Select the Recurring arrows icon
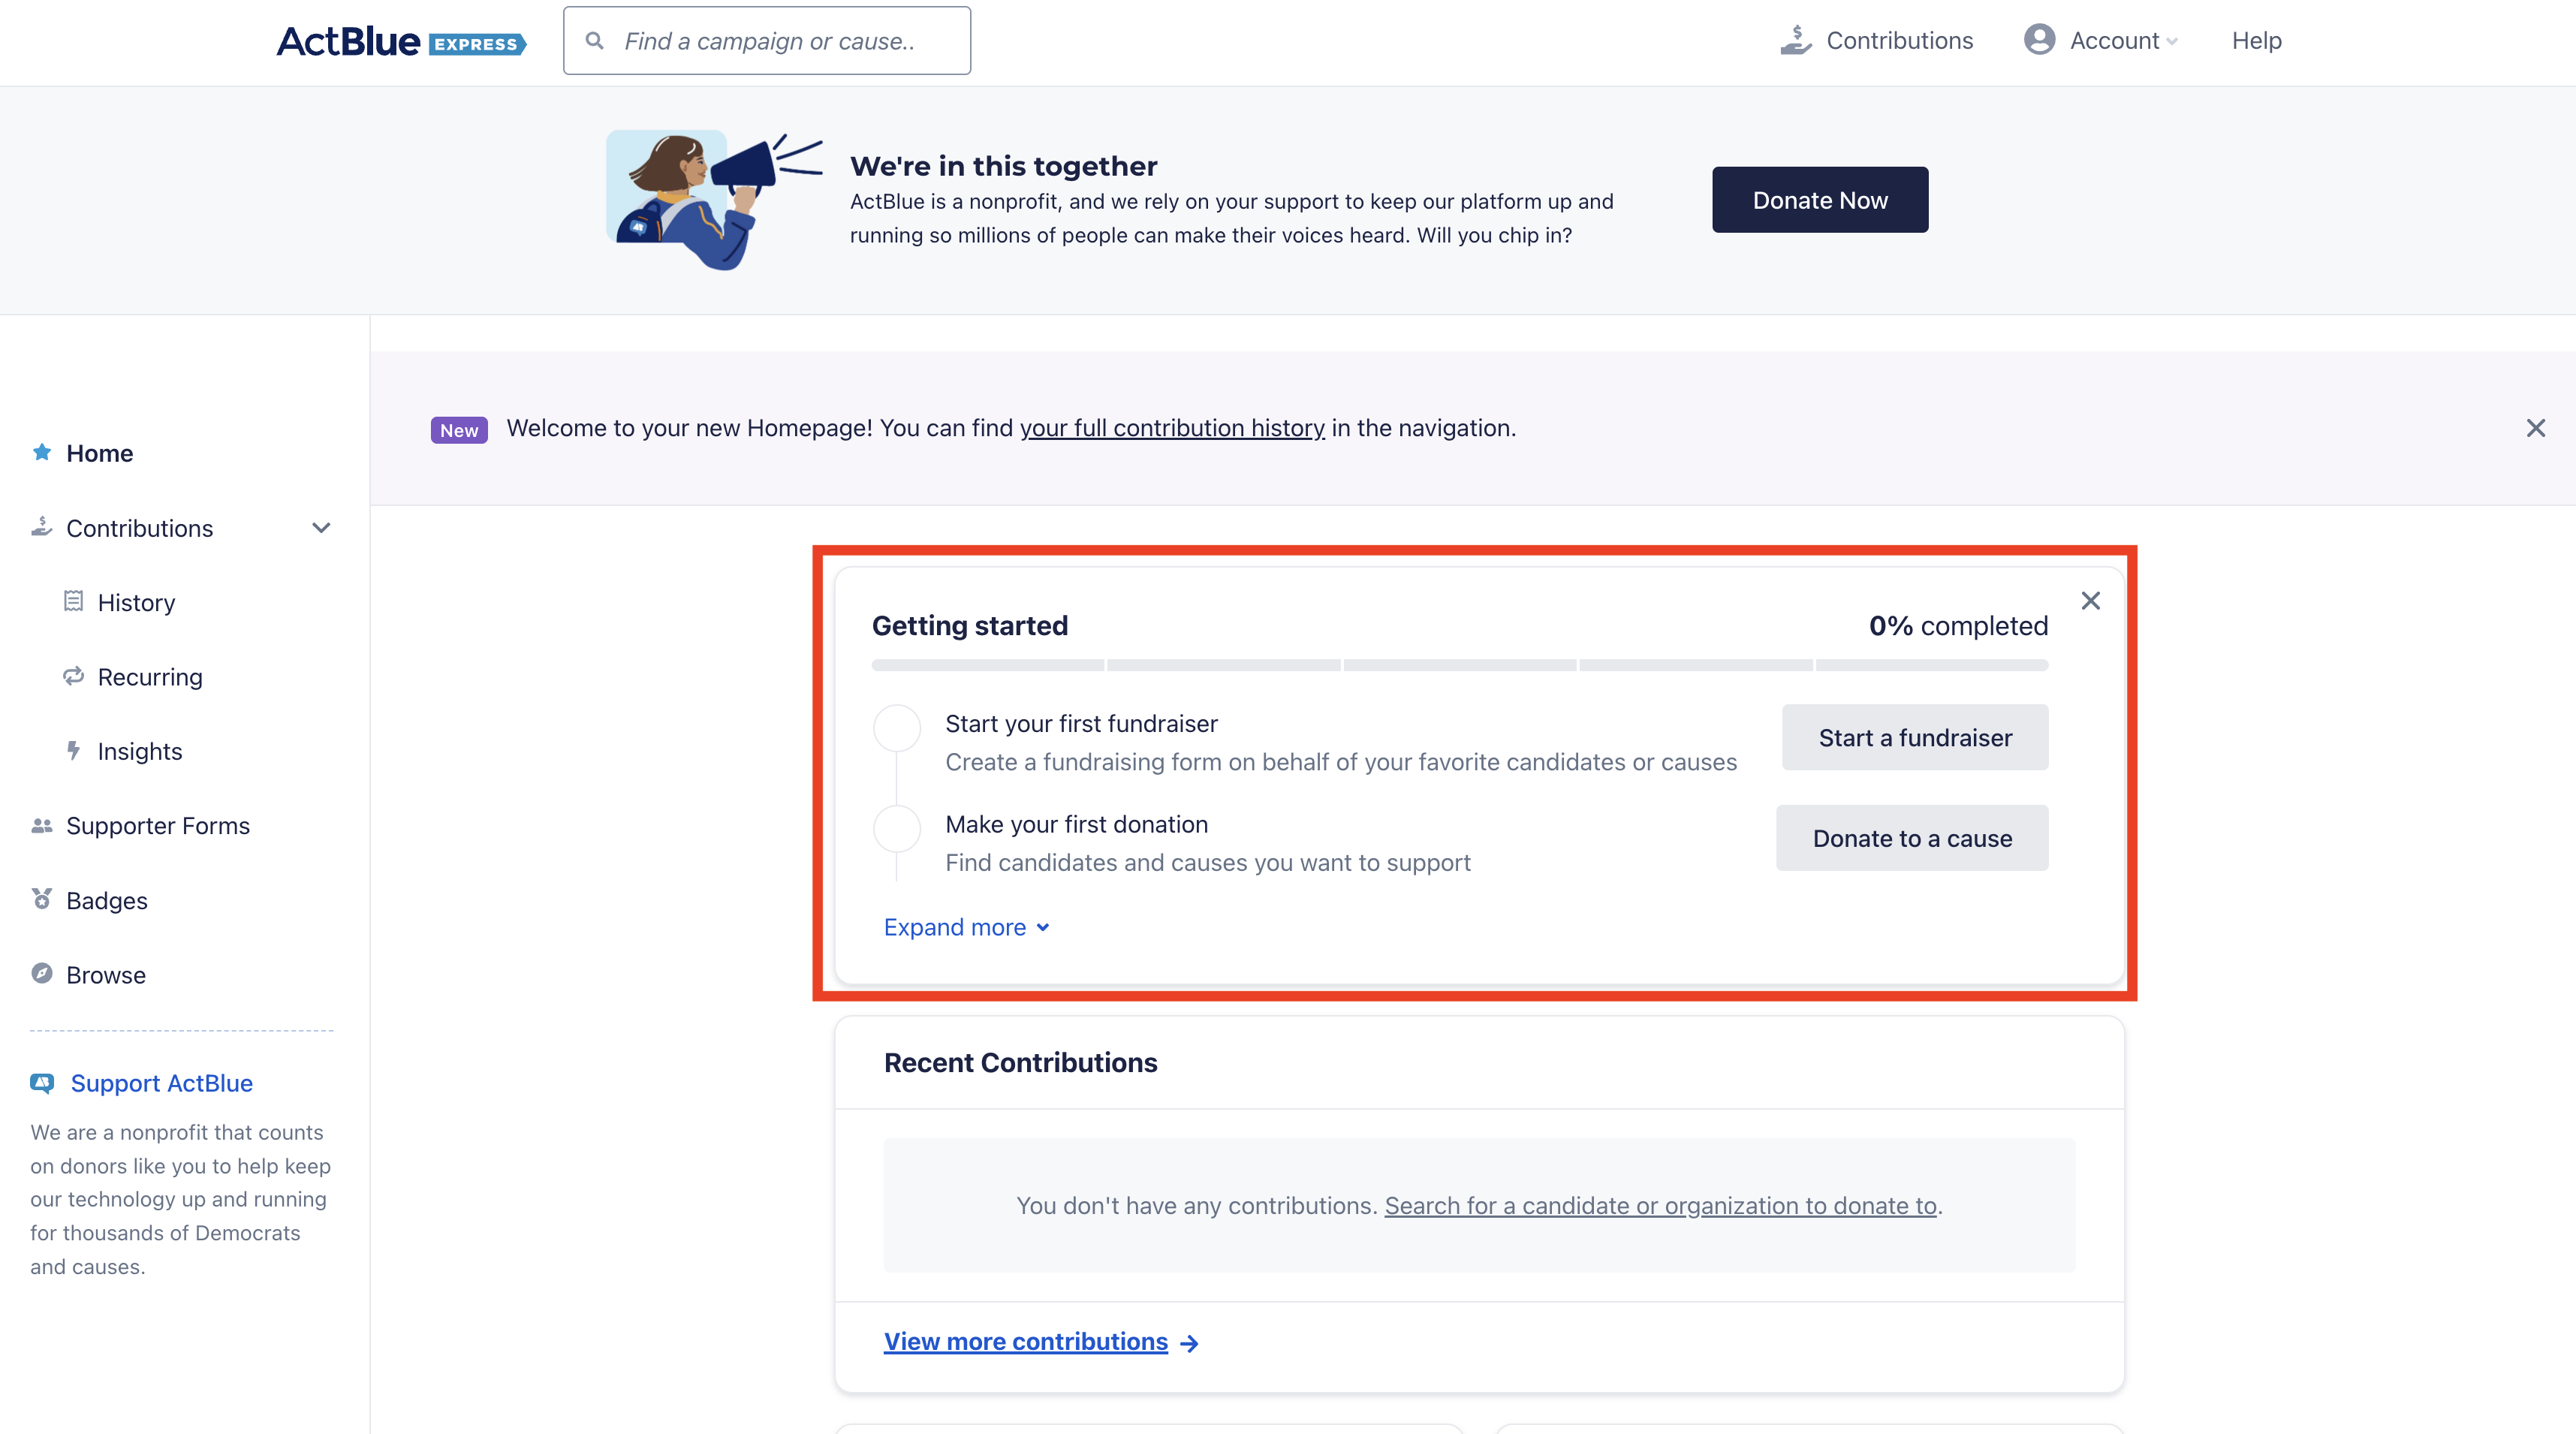 pos(73,676)
